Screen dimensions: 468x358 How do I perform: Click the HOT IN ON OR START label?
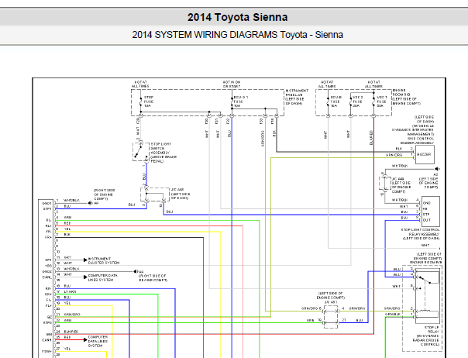tap(232, 84)
